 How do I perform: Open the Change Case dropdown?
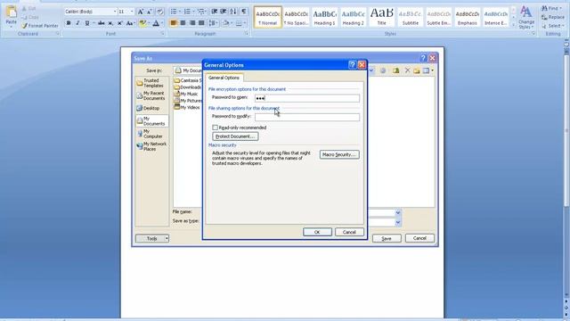[130, 23]
